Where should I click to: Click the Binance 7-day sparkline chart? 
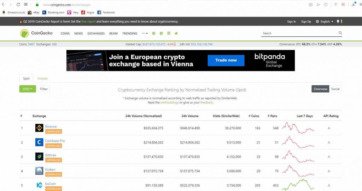[298, 128]
